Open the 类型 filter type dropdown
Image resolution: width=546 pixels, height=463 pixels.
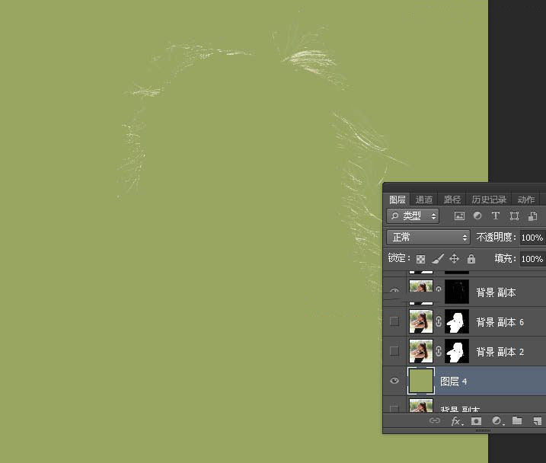(x=413, y=216)
